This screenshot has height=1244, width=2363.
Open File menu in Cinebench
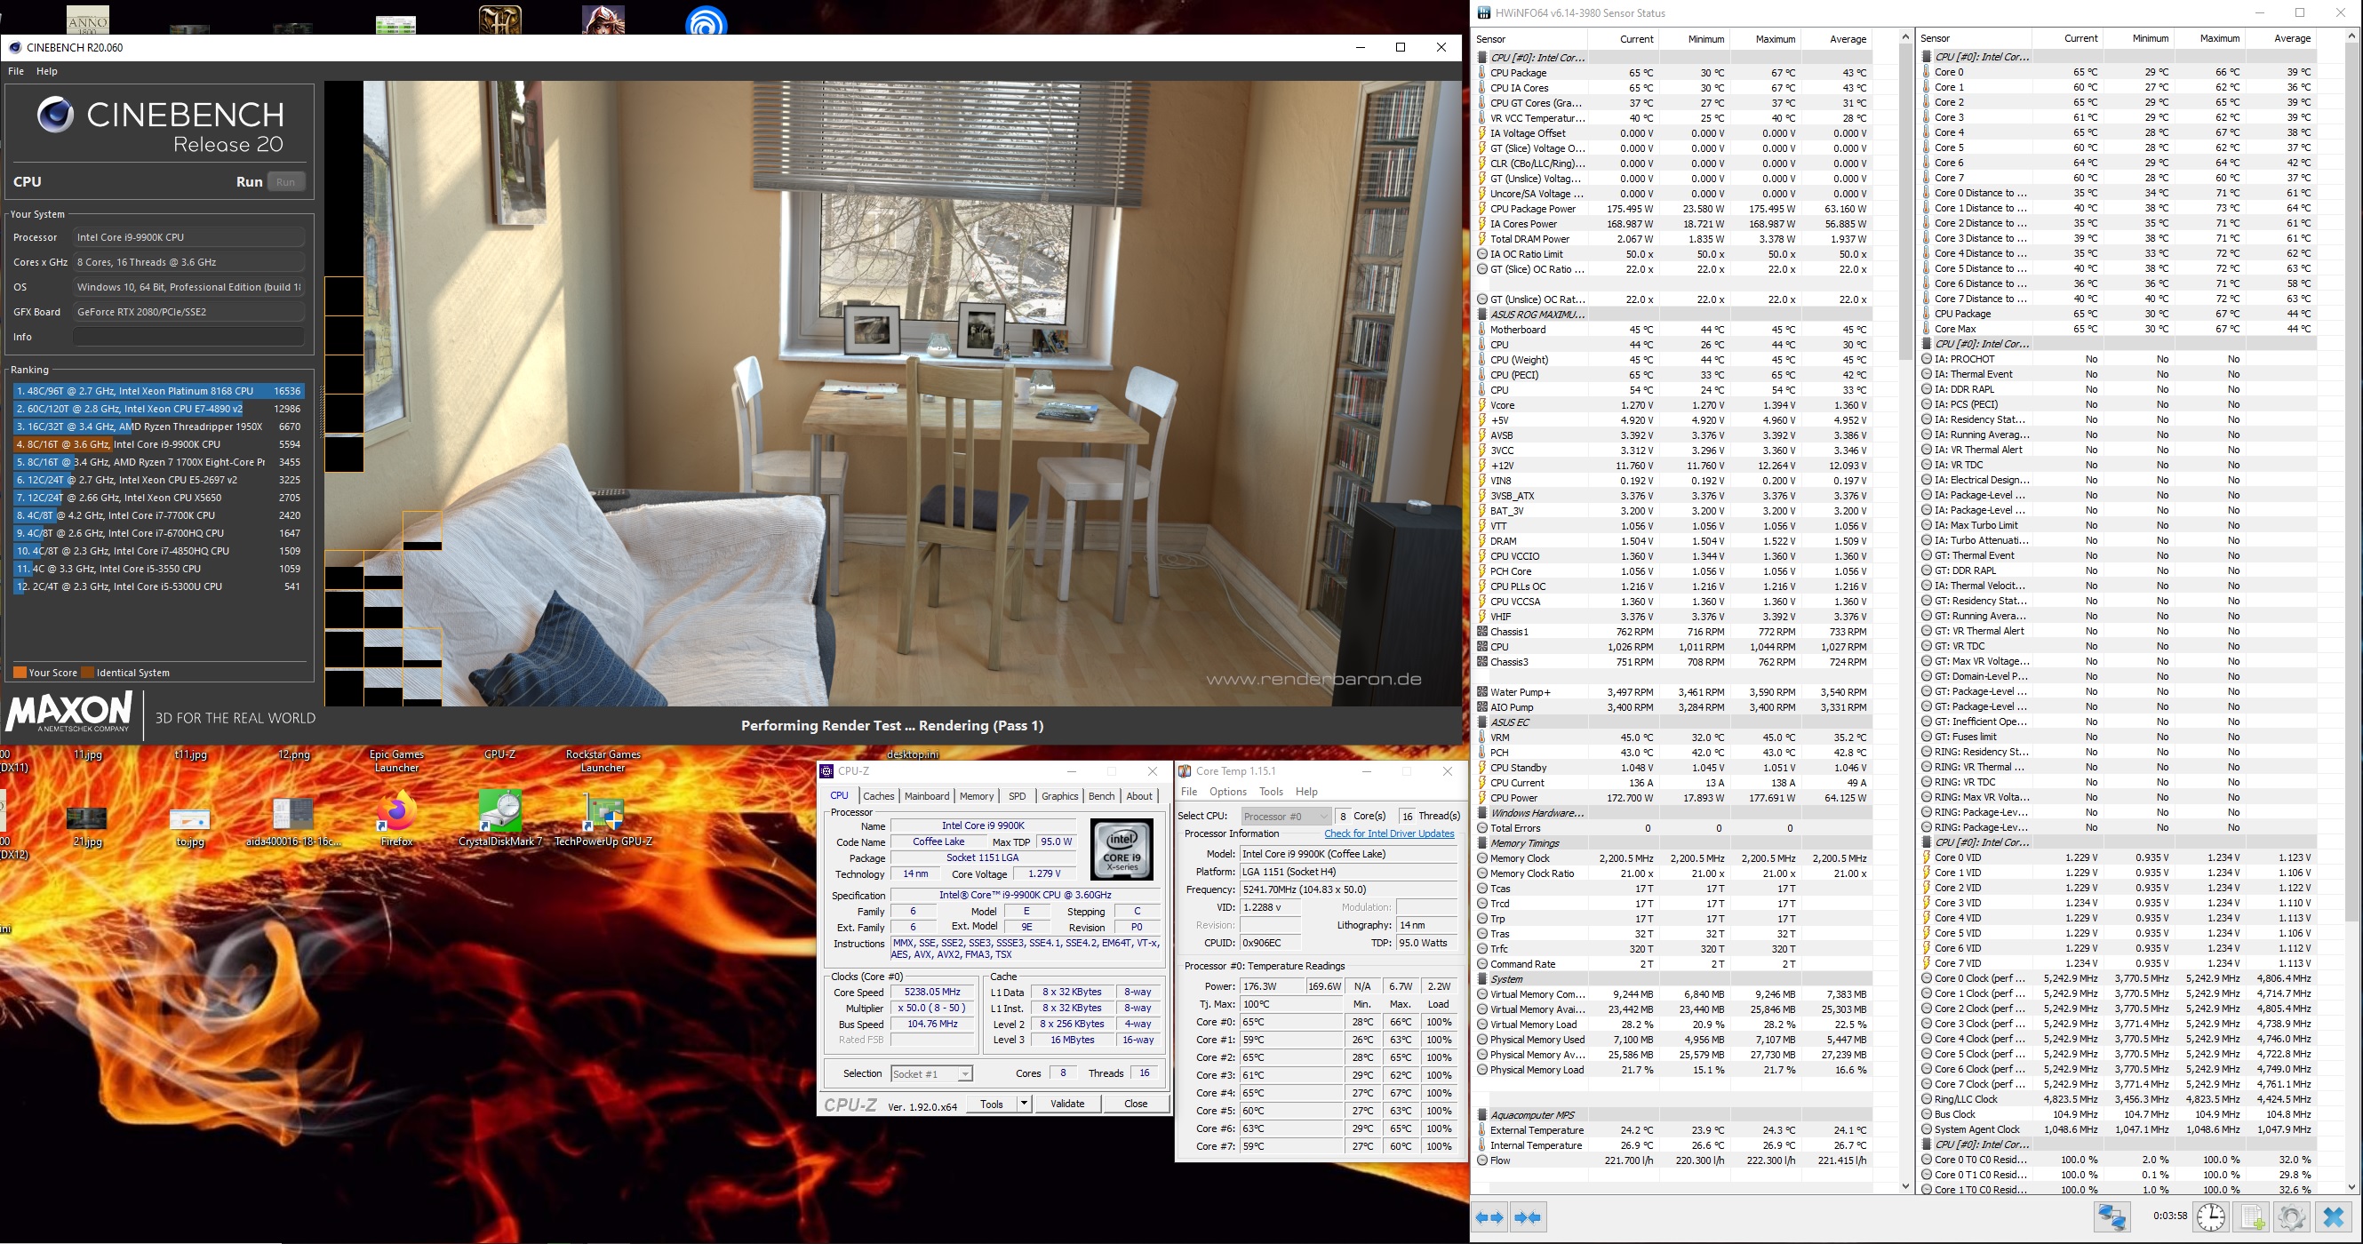coord(16,70)
